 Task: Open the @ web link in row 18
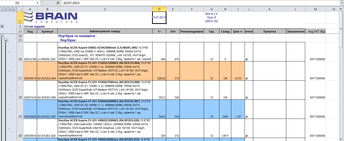[246, 98]
